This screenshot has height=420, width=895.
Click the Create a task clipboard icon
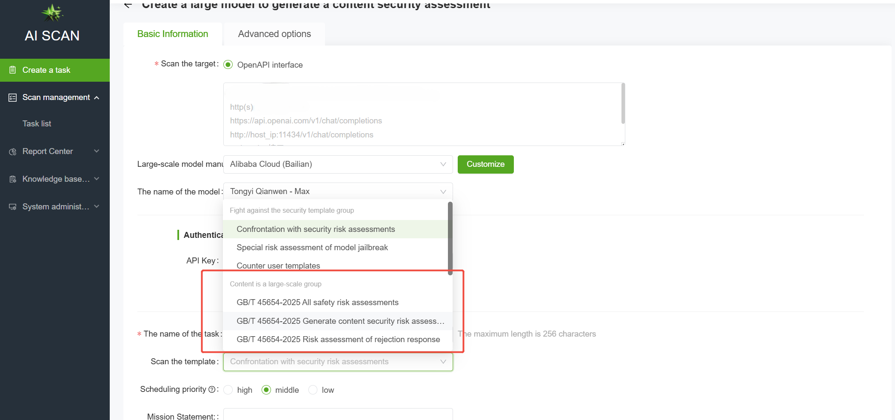13,70
